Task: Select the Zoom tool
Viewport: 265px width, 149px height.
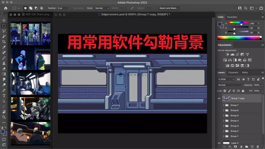Action: 4,117
